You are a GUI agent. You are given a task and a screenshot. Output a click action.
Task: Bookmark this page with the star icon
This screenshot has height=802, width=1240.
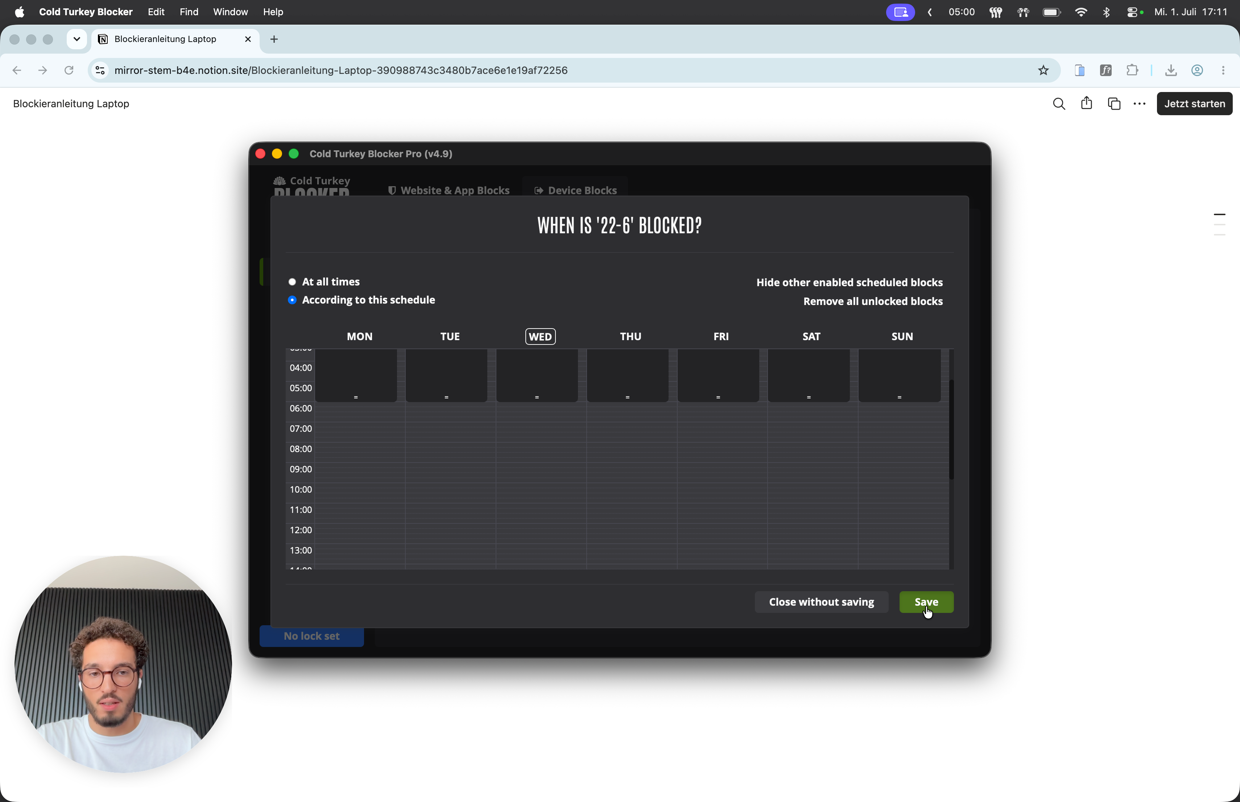coord(1043,70)
